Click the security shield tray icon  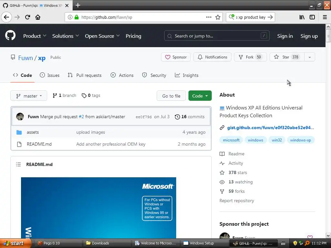[295, 243]
